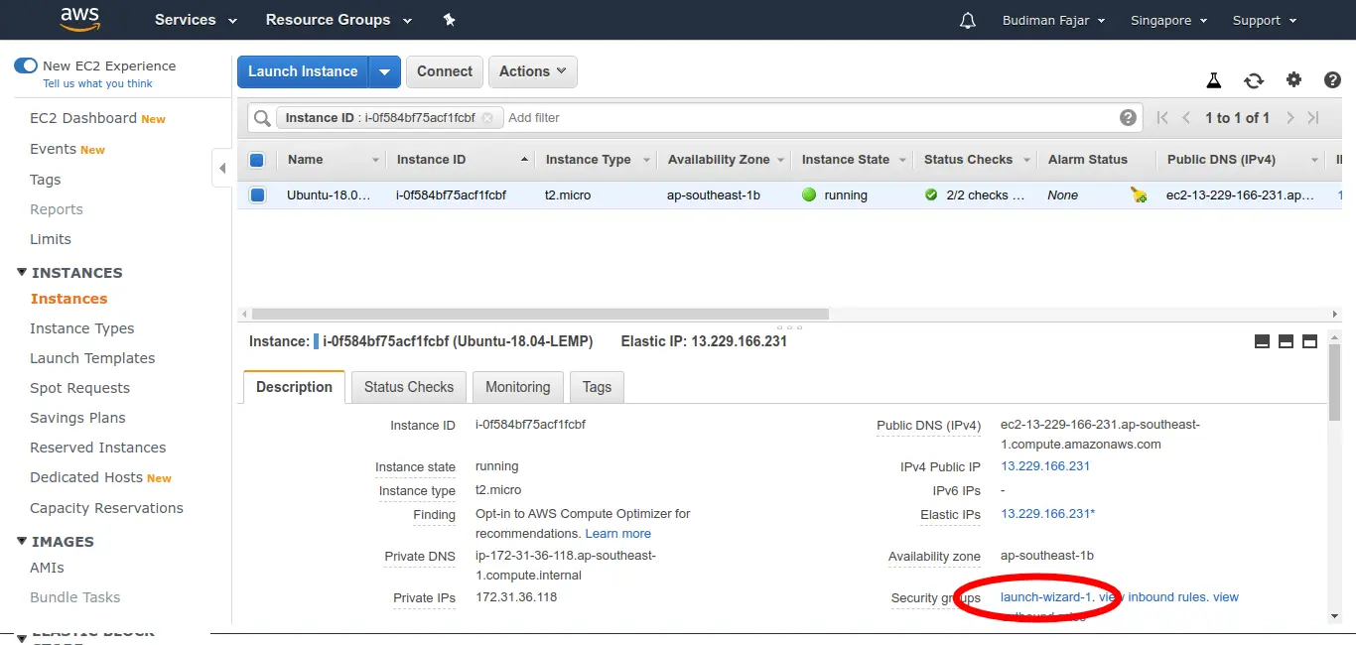
Task: Open the Name column filter arrow
Action: pyautogui.click(x=375, y=160)
